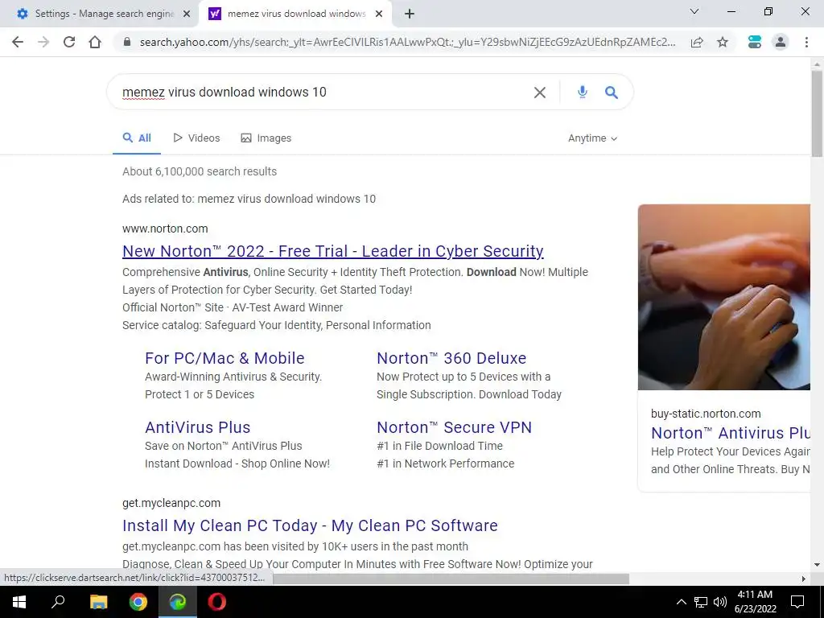Viewport: 824px width, 618px height.
Task: Click the forward navigation arrow
Action: 43,42
